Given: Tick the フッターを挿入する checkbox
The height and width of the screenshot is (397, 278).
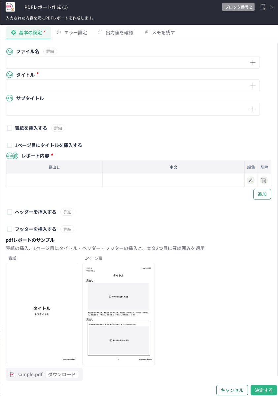Looking at the screenshot, I should tap(10, 229).
